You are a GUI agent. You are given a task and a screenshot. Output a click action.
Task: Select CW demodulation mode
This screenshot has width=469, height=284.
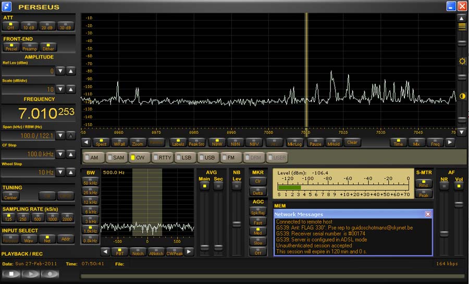[x=139, y=157]
